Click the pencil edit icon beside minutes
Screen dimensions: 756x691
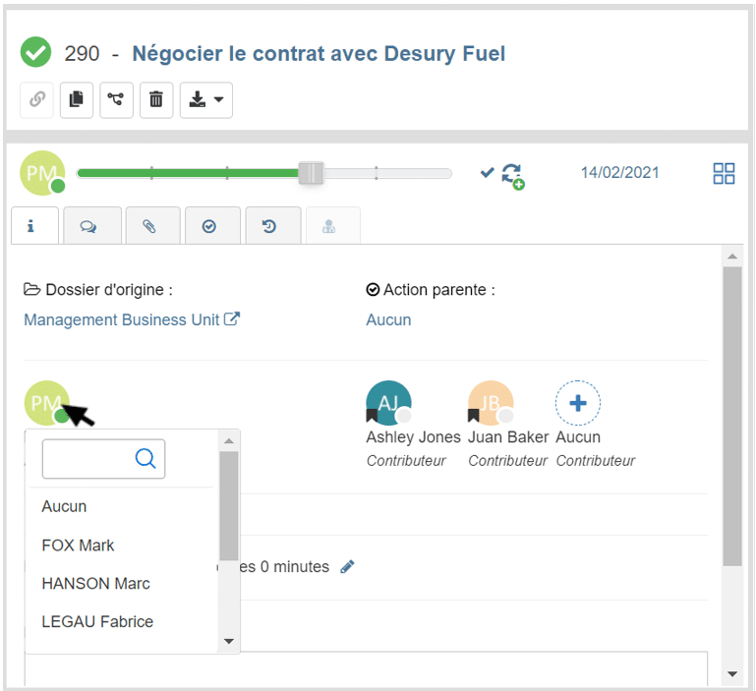click(x=347, y=566)
